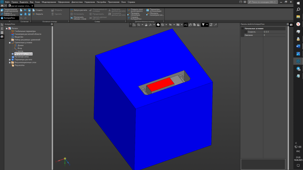Open Справка KompasFlow help icon
Viewport: 303px width, 170px height.
(129, 18)
